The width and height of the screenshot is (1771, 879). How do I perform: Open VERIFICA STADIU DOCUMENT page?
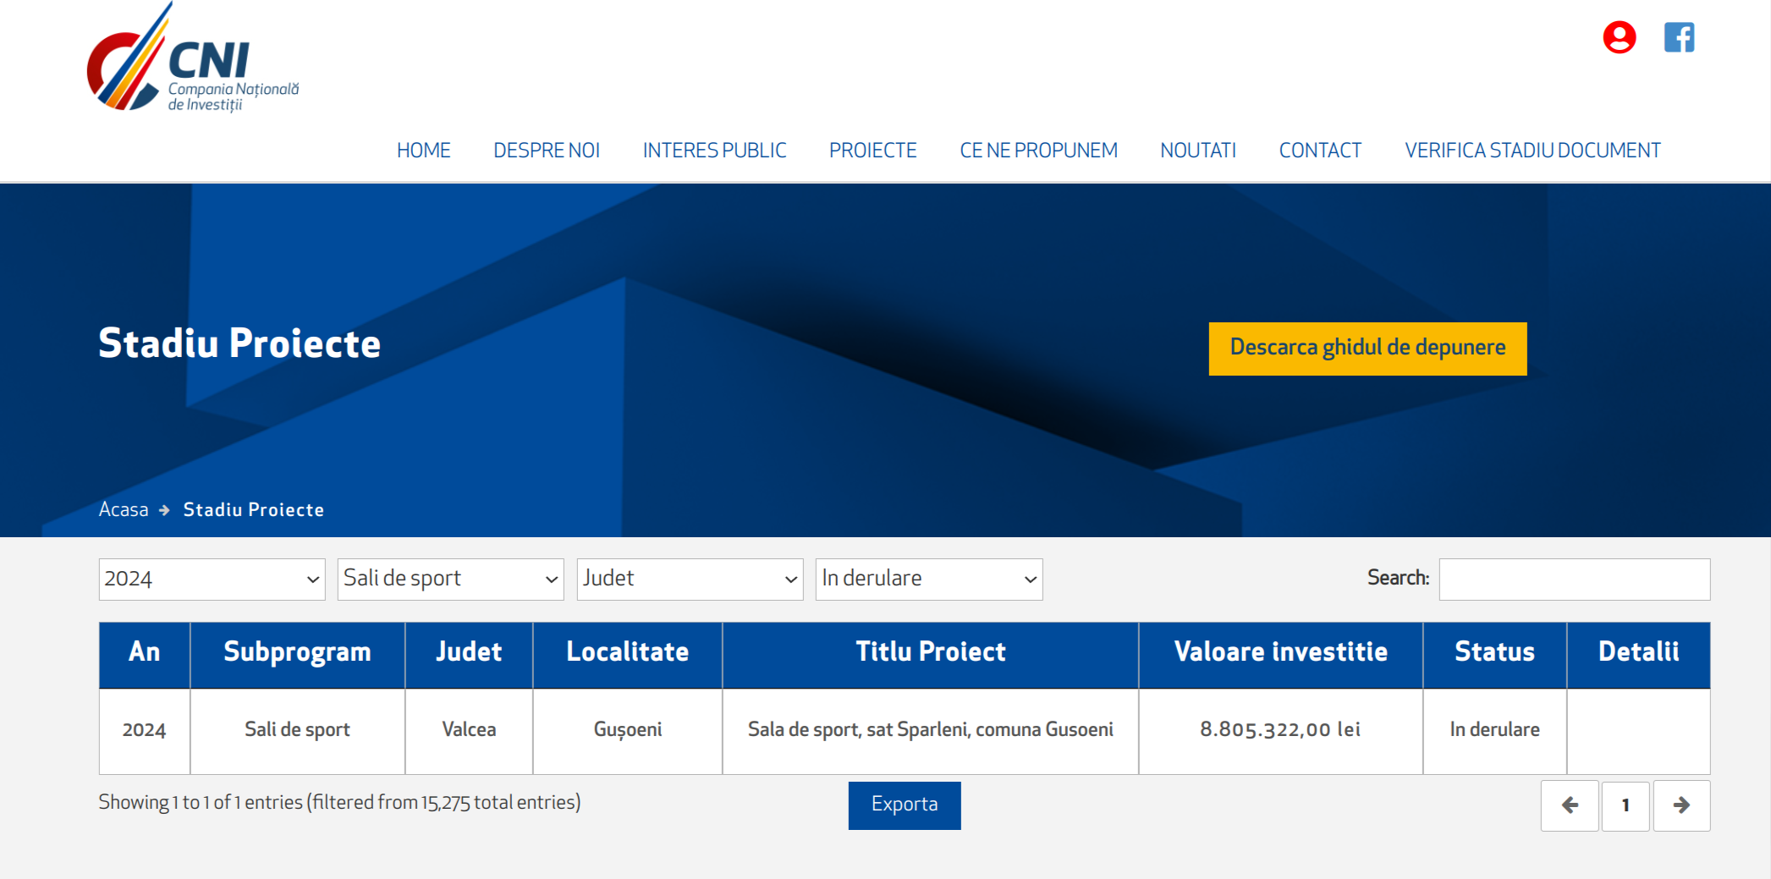point(1532,151)
